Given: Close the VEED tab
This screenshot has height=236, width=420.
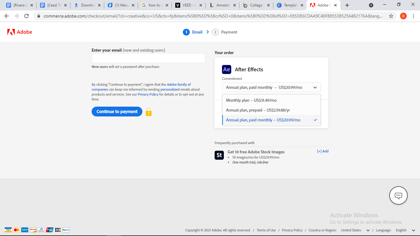Looking at the screenshot, I should pos(200,5).
